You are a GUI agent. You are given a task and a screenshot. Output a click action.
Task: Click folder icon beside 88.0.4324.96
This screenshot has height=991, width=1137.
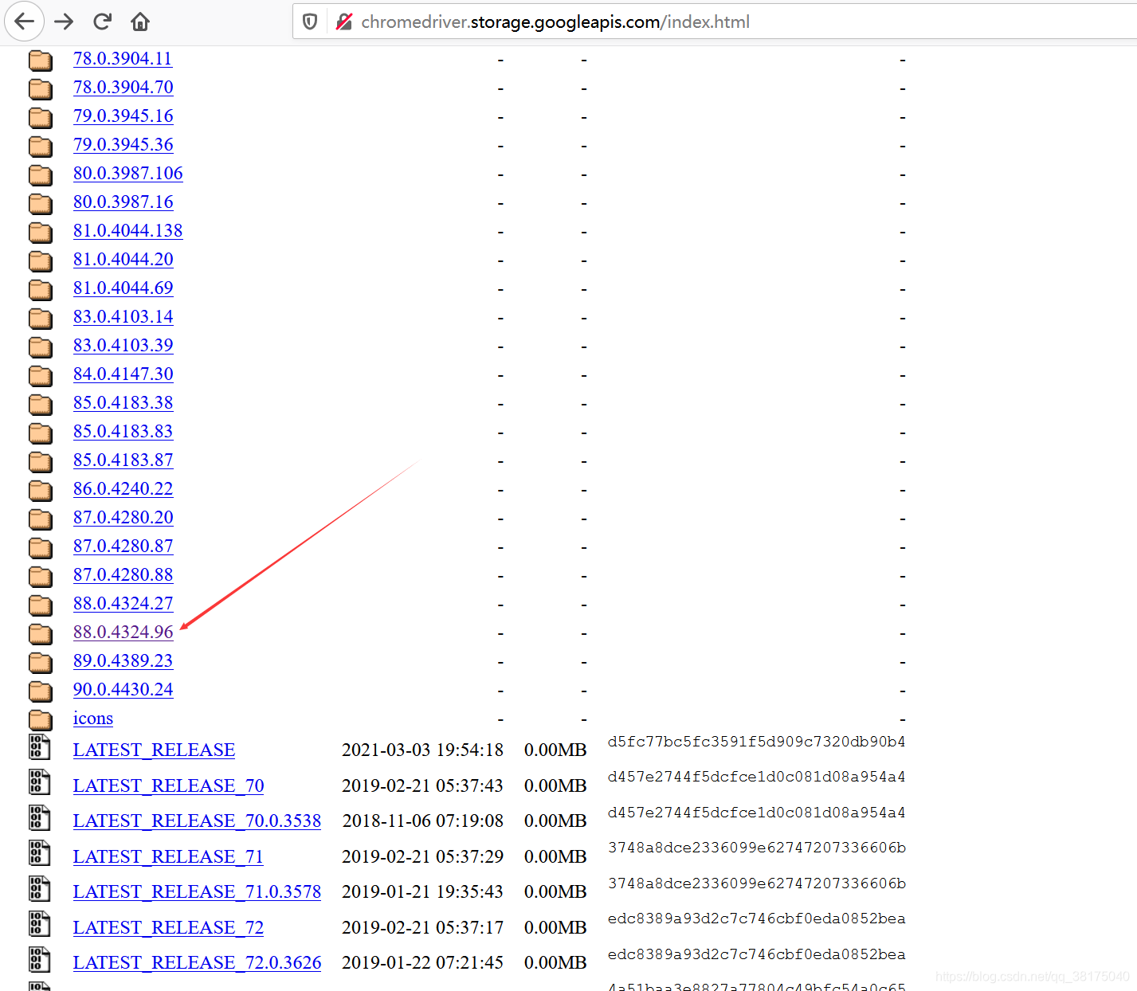click(41, 633)
